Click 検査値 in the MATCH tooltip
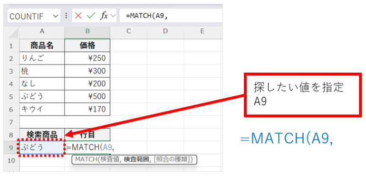The height and width of the screenshot is (176, 366). (x=110, y=160)
